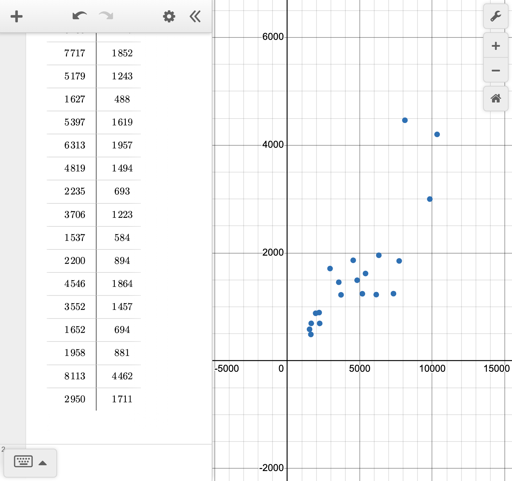Select the table cell containing 4462
512x481 pixels.
point(122,376)
